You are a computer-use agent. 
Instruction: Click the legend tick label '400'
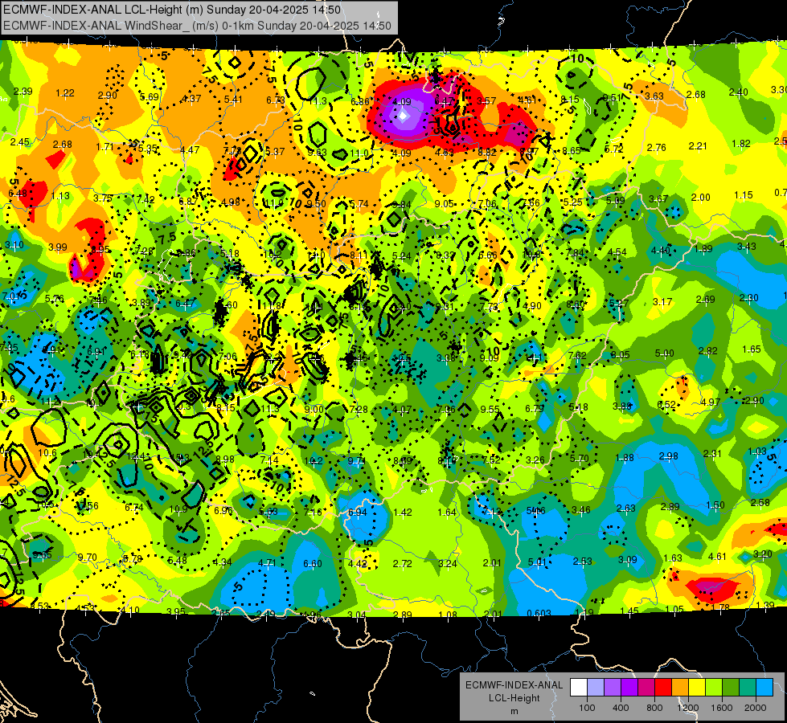(x=621, y=708)
